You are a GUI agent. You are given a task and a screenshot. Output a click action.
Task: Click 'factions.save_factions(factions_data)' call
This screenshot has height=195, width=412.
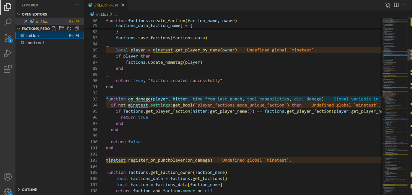point(161,38)
